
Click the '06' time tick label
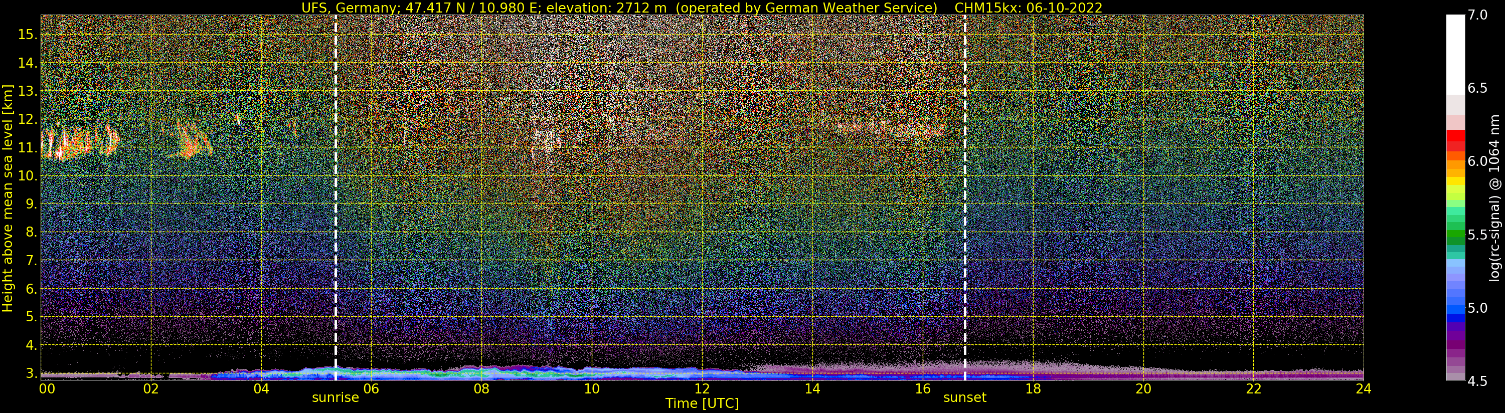[x=372, y=388]
